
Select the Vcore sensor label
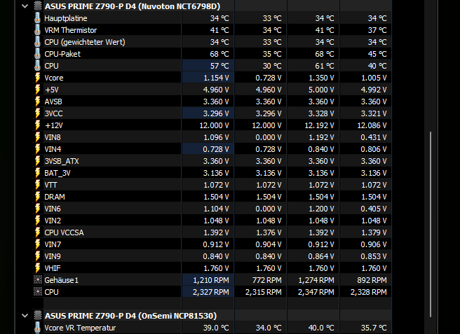54,78
